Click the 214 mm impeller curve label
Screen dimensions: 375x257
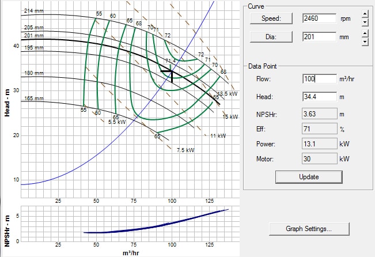(34, 12)
